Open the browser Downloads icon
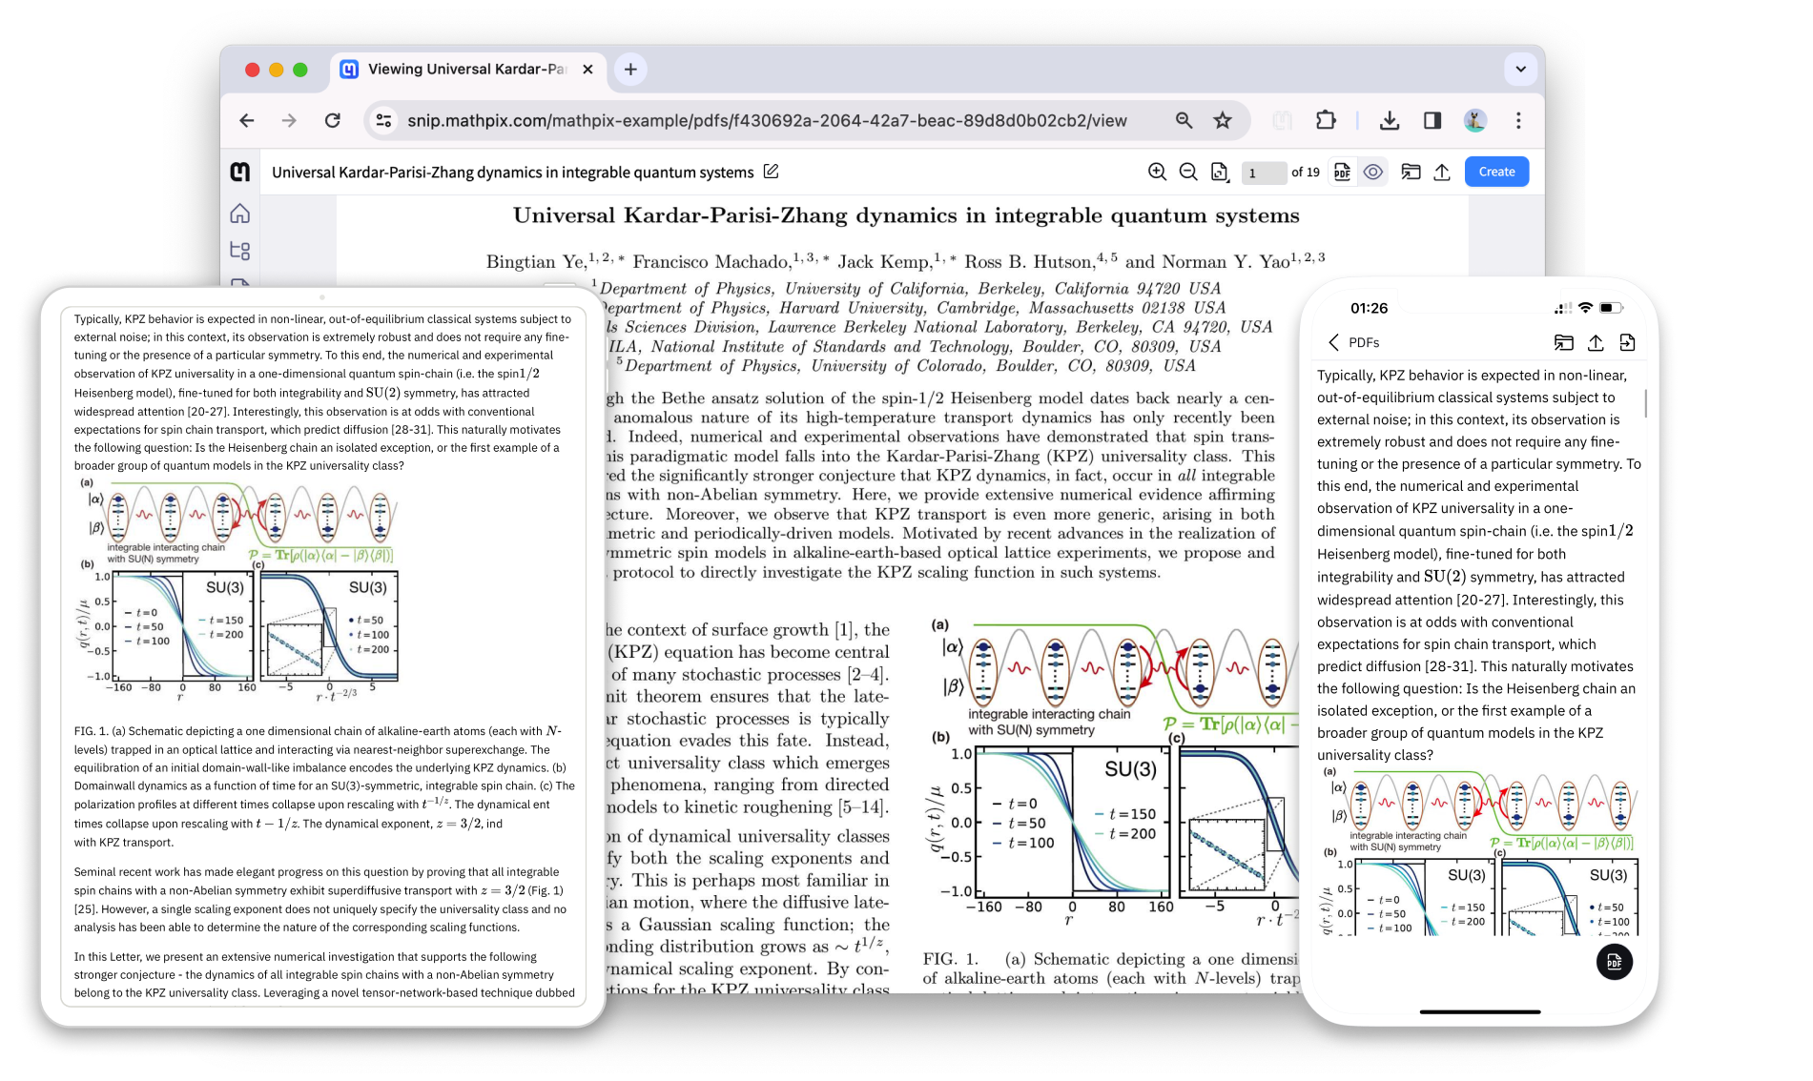This screenshot has height=1081, width=1813. (1390, 120)
